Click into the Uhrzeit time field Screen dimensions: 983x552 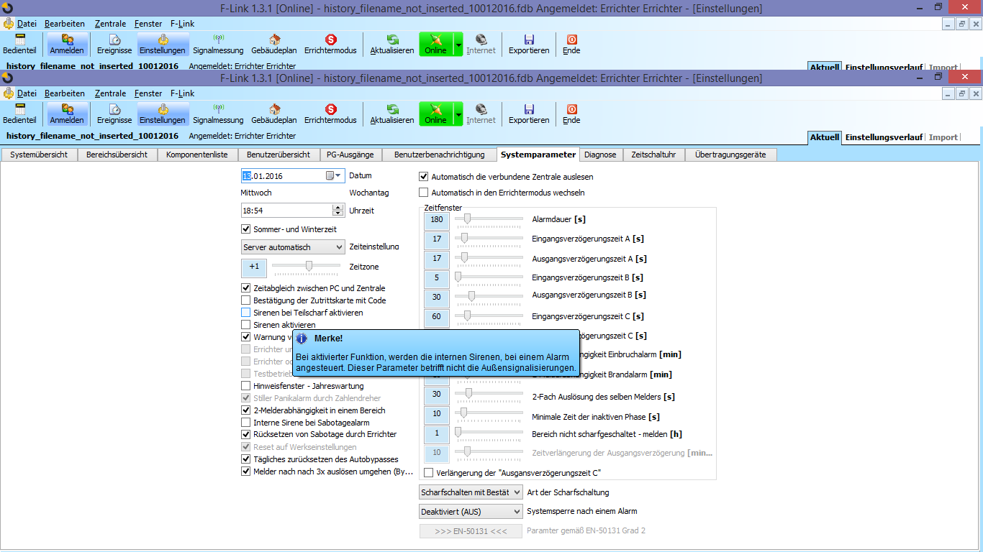286,211
